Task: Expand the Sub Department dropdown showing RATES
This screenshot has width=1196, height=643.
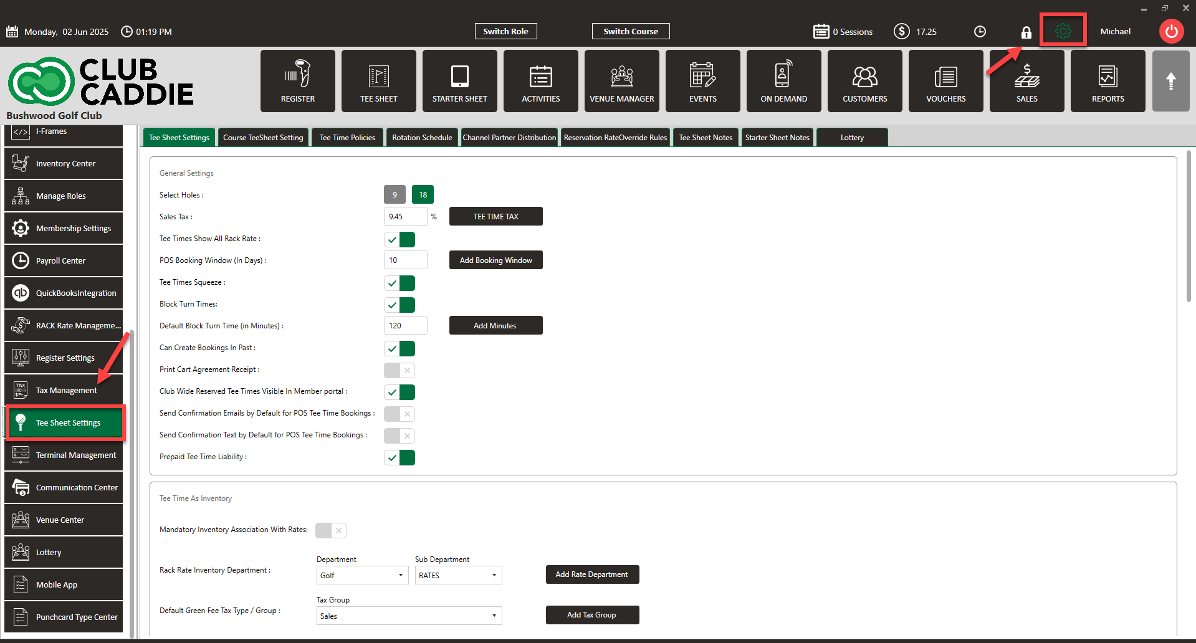Action: coord(459,575)
